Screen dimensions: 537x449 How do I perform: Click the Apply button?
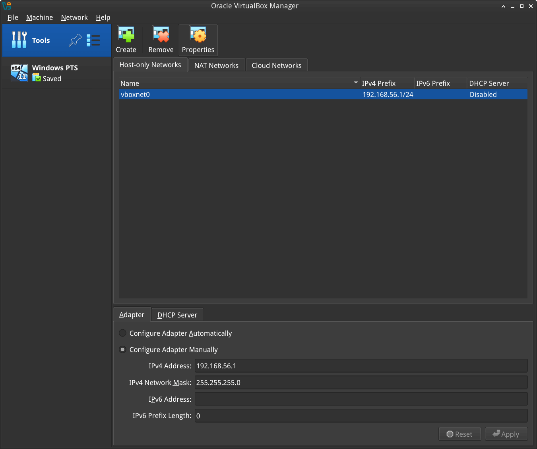506,434
